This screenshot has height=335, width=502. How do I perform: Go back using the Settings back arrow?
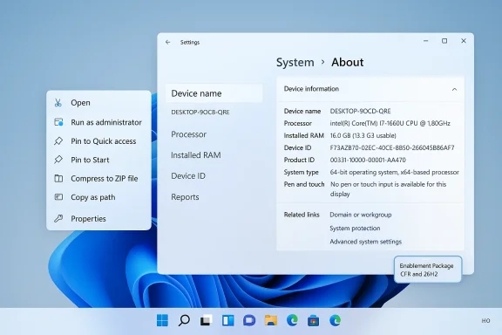(167, 42)
